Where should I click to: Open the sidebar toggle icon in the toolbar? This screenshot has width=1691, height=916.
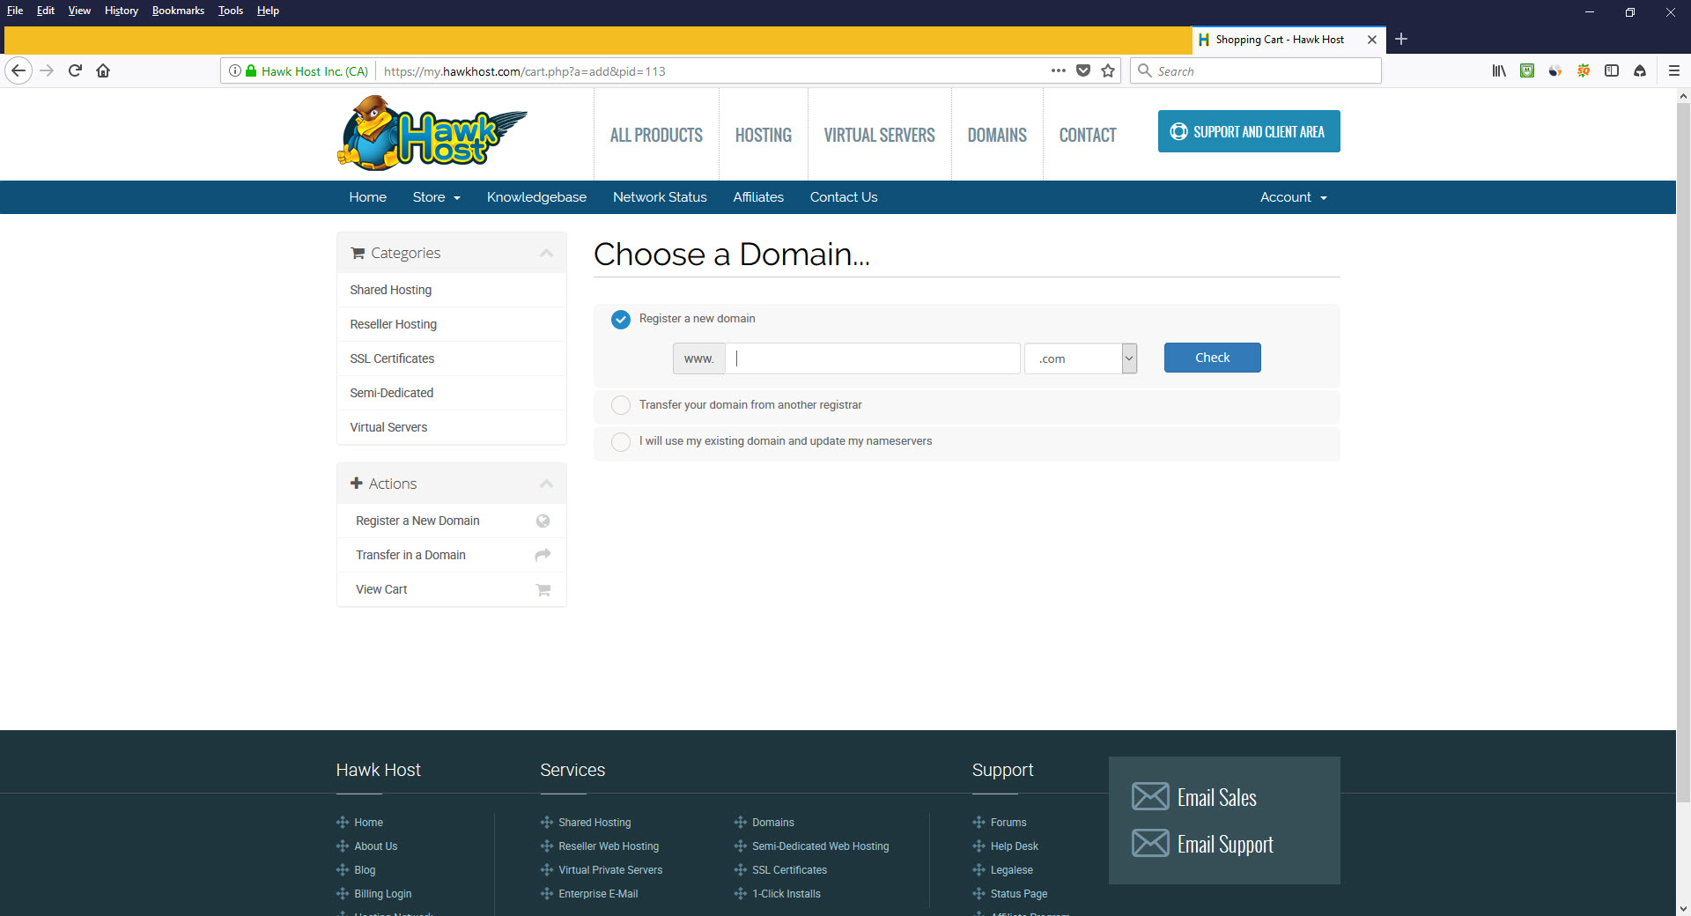tap(1611, 70)
